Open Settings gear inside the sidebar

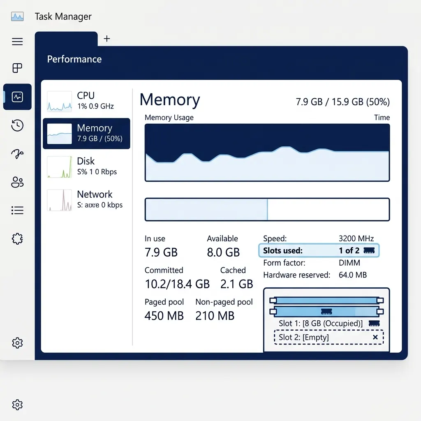click(17, 343)
